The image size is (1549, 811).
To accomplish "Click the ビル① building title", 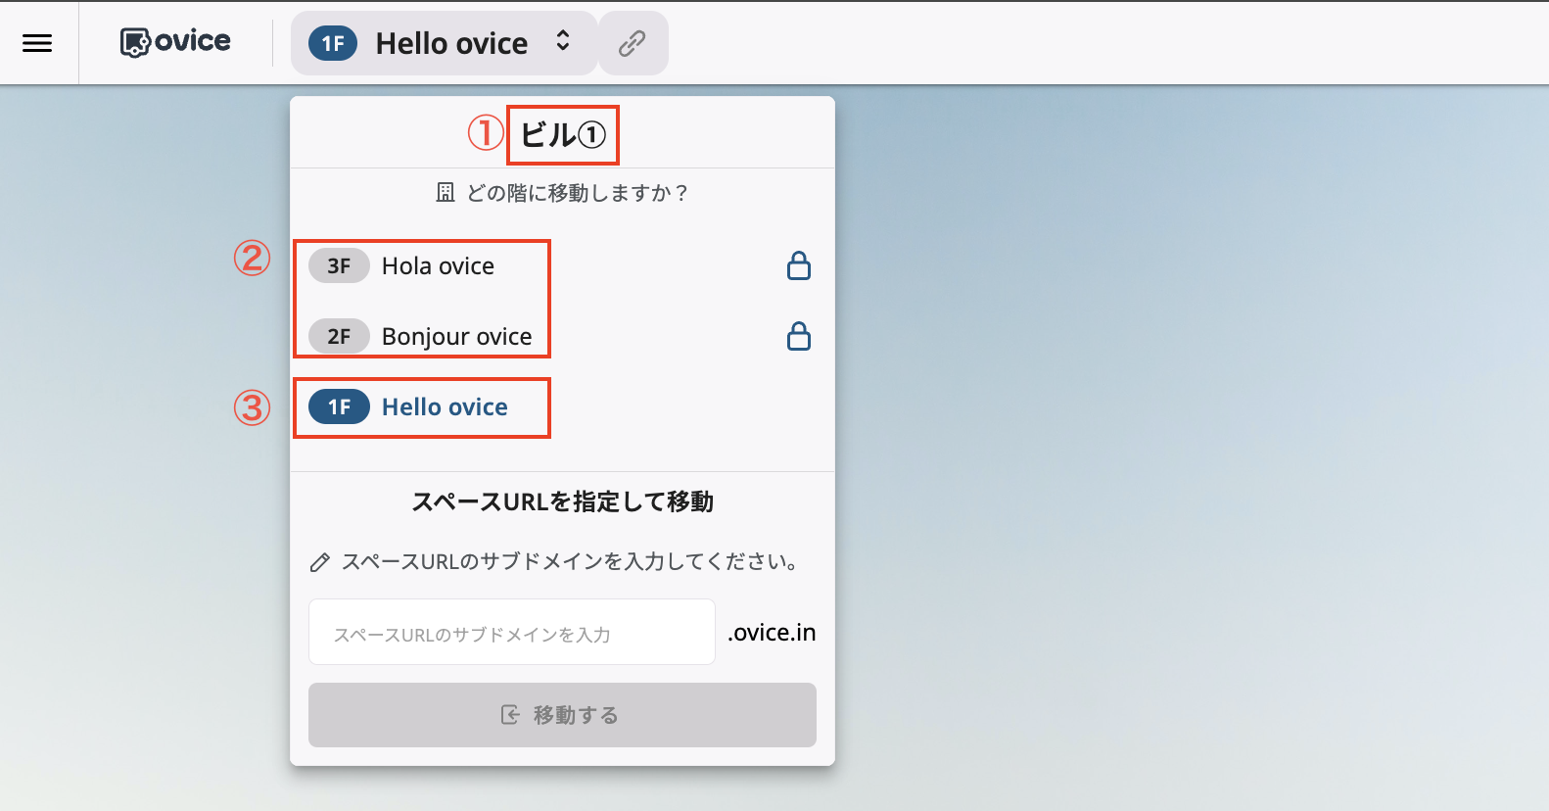I will (563, 134).
